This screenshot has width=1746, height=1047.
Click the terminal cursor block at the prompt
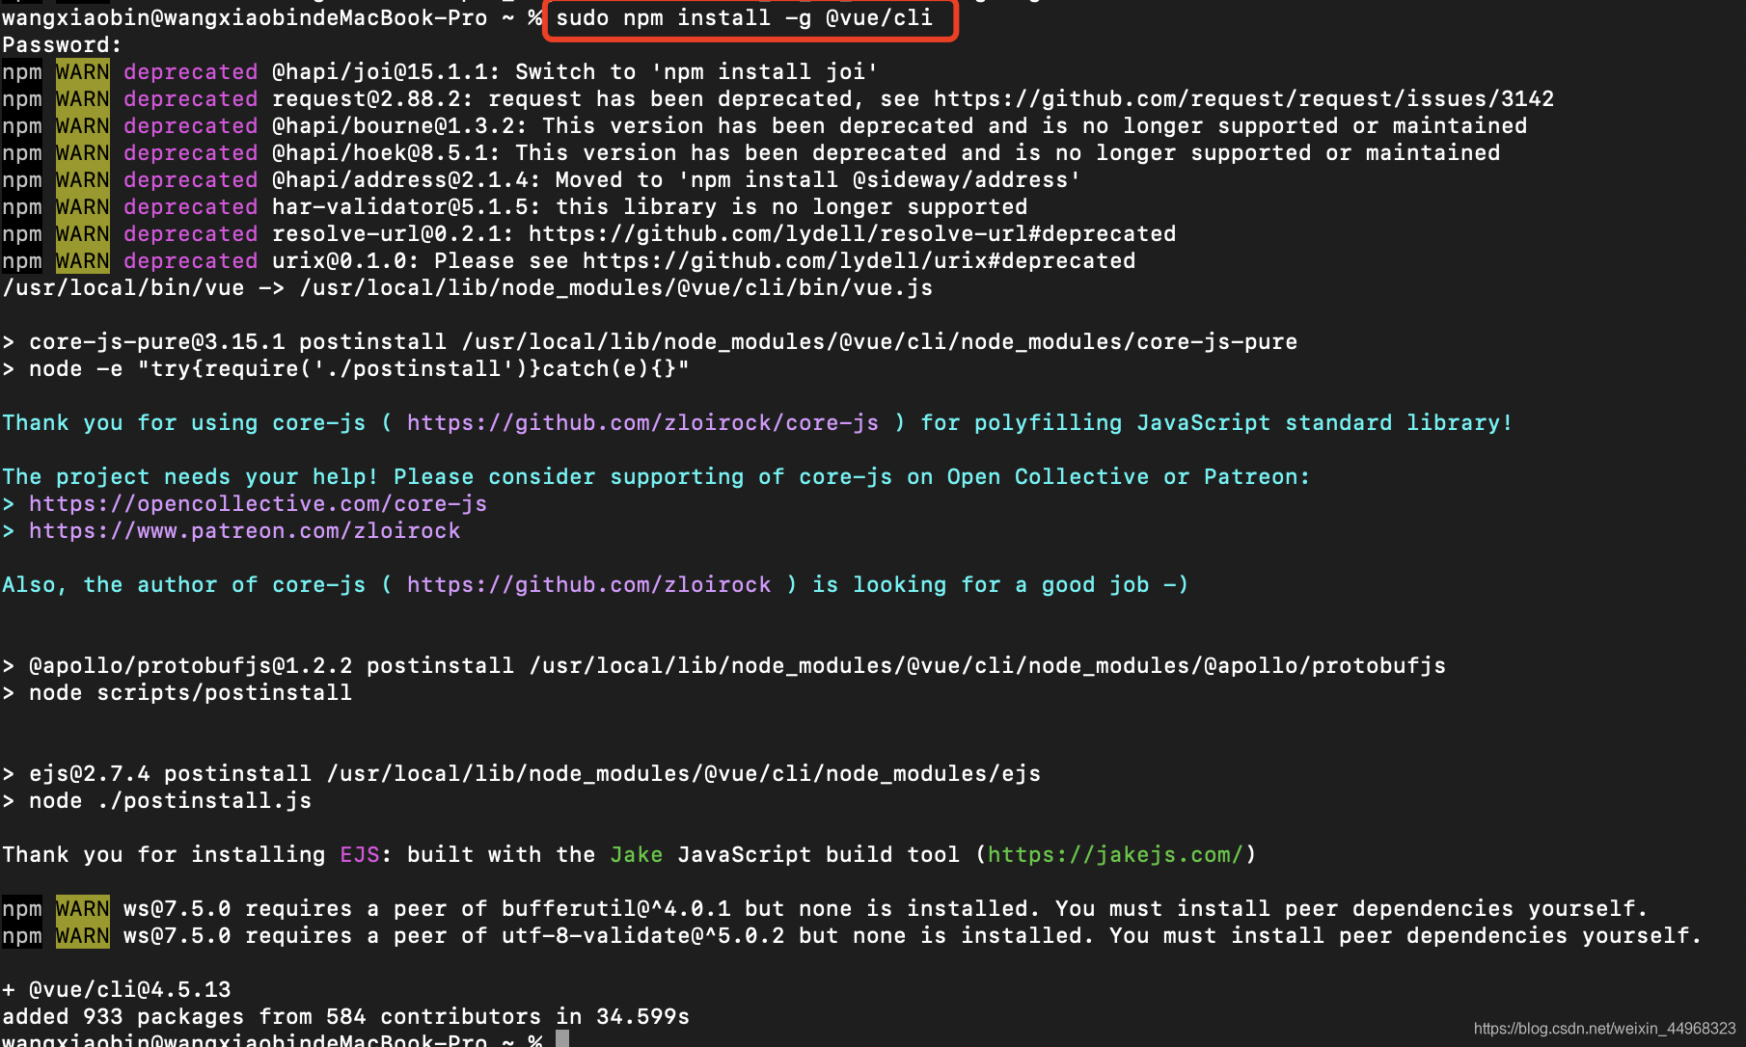562,1038
